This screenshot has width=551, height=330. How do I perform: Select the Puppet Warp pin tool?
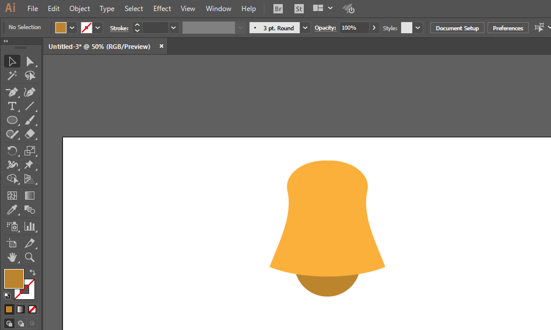point(30,165)
